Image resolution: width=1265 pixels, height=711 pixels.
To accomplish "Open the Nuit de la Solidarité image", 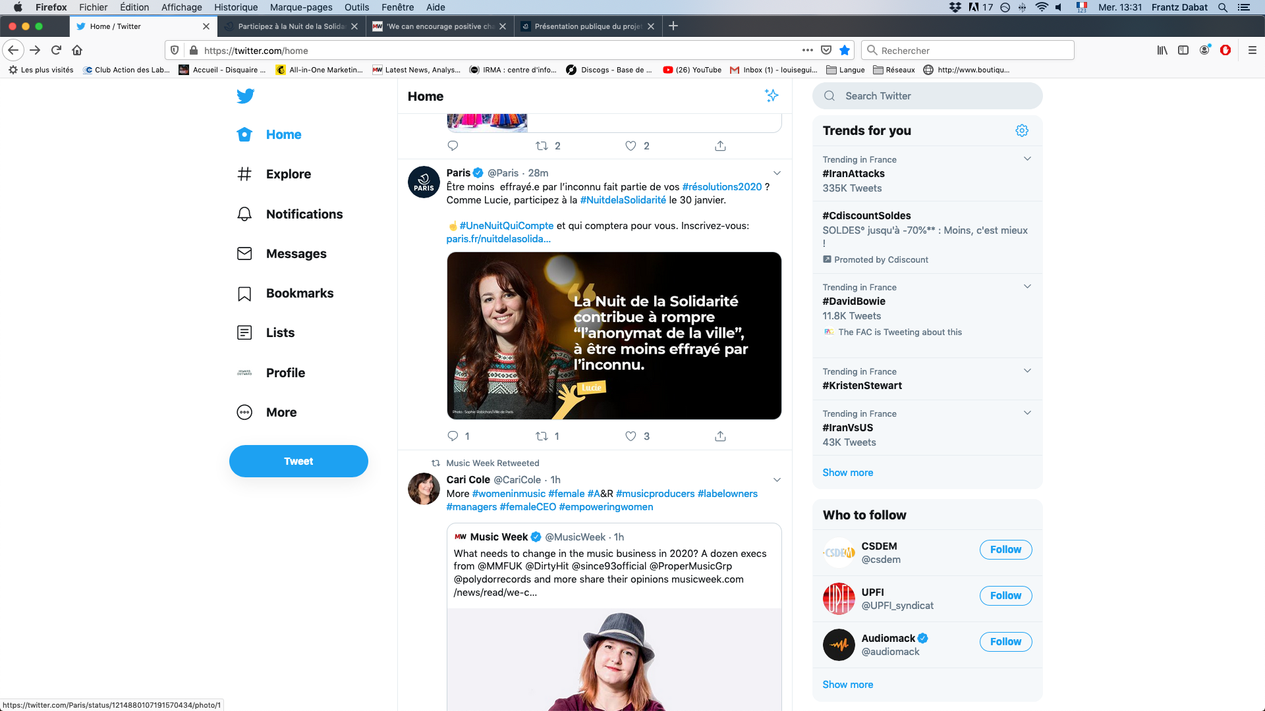I will point(614,336).
